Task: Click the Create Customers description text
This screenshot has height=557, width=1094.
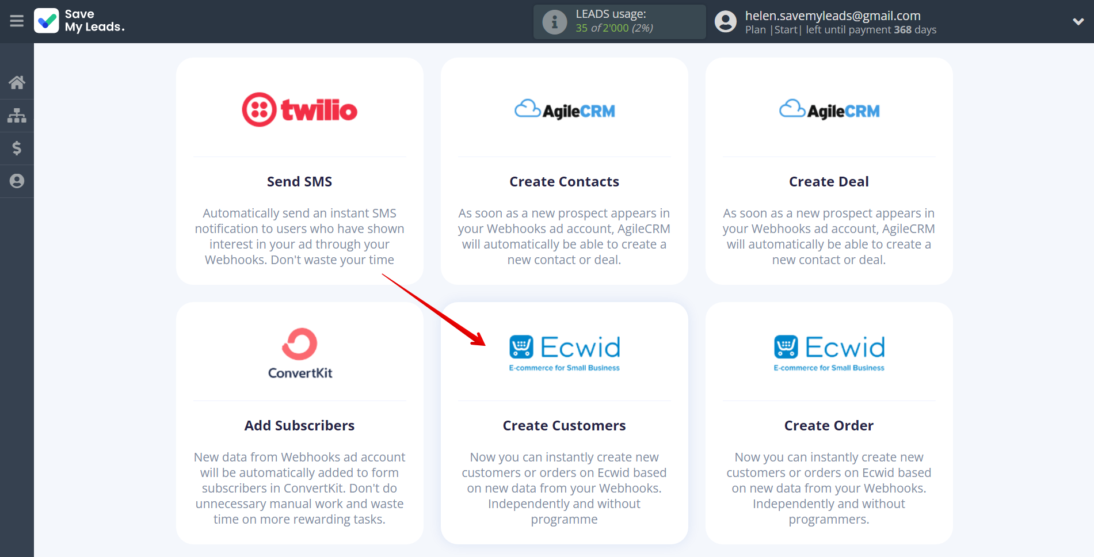Action: point(565,489)
